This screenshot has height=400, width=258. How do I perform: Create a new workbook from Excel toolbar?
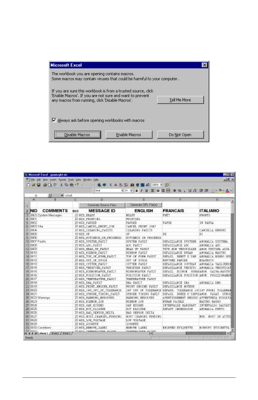(x=29, y=185)
